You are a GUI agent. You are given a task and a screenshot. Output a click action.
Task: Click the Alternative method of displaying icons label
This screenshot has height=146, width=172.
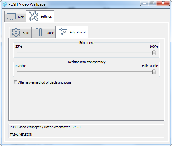click(45, 82)
